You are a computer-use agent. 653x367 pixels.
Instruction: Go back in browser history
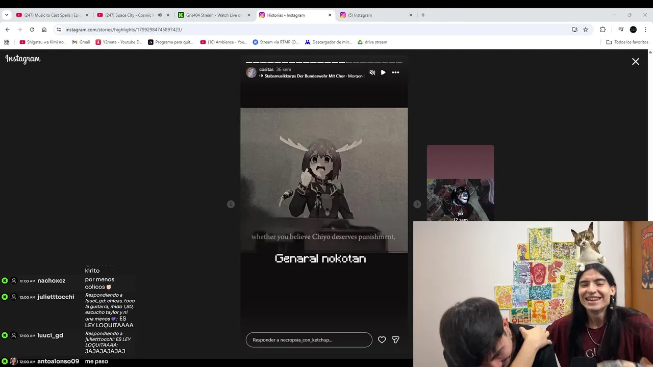7,30
